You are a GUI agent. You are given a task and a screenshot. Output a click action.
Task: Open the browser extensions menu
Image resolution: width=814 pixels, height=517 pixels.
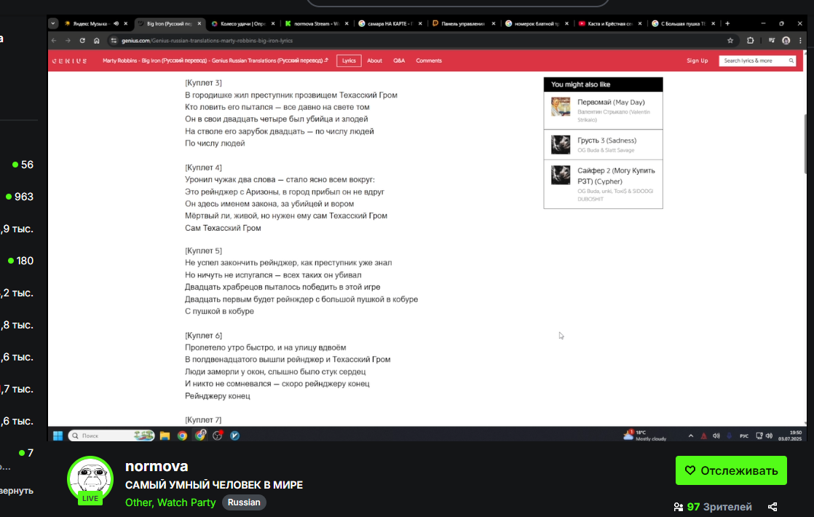click(x=750, y=41)
